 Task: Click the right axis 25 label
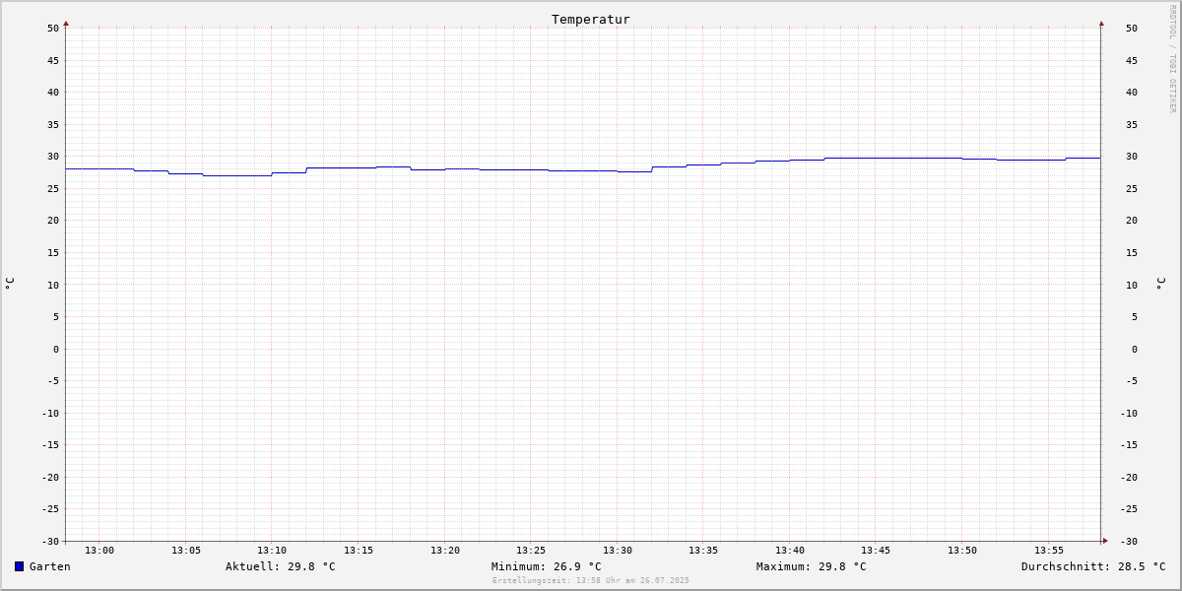click(x=1132, y=188)
